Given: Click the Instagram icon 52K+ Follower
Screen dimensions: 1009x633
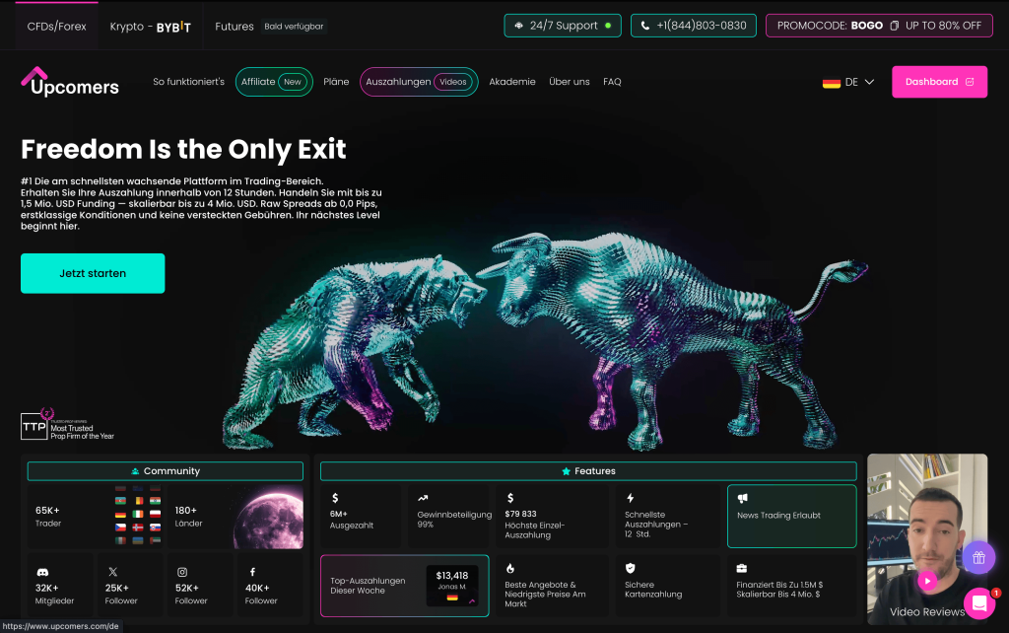Looking at the screenshot, I should [182, 572].
